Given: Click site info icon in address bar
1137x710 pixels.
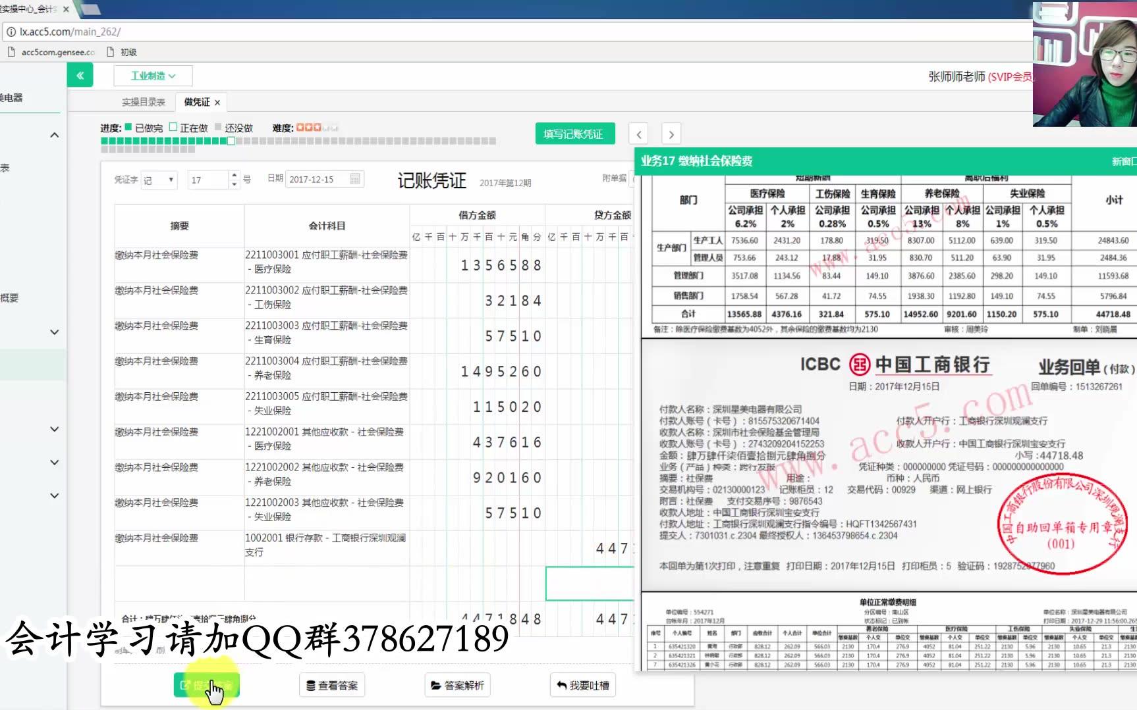Looking at the screenshot, I should coord(11,32).
